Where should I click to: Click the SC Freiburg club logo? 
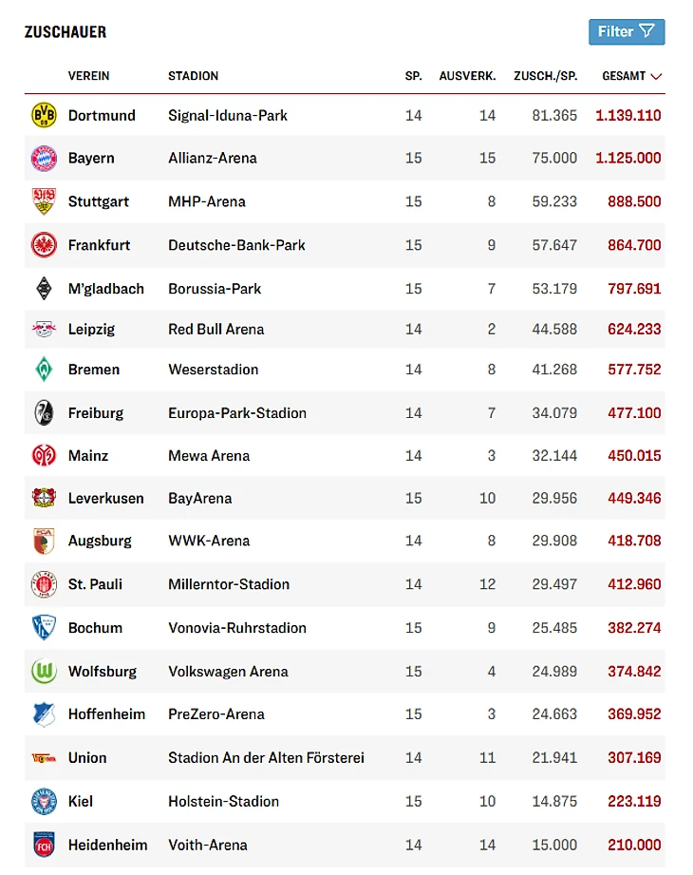click(44, 413)
